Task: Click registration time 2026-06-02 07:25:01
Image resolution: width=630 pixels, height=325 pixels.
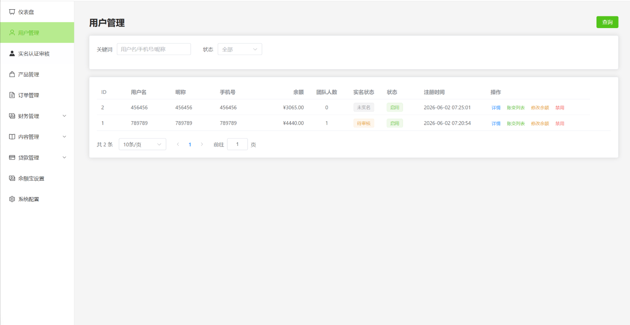Action: (447, 107)
